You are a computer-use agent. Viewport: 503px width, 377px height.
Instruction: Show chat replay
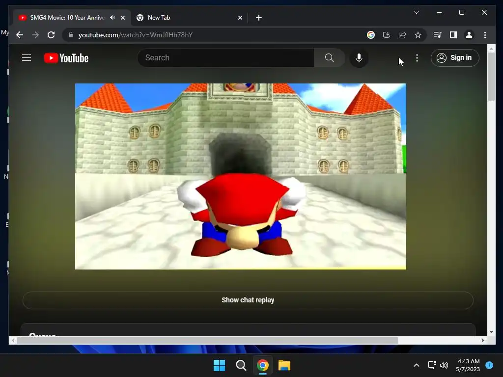click(x=248, y=300)
